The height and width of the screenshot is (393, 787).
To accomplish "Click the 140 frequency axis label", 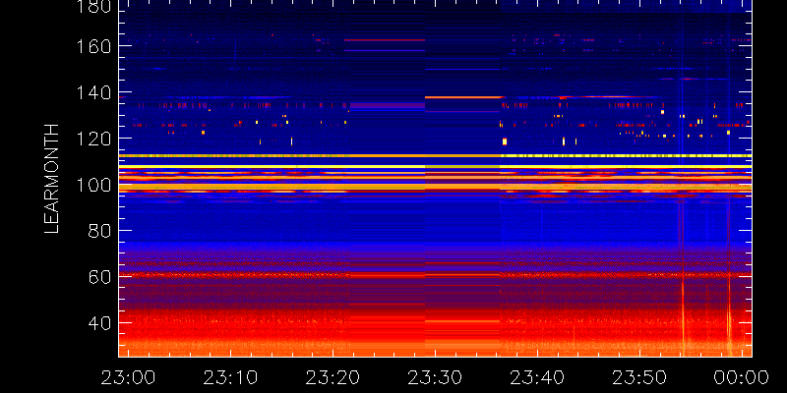I will pos(91,92).
